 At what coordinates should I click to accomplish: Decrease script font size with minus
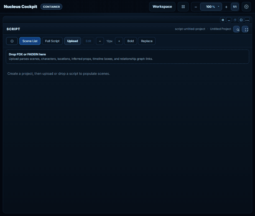pos(100,41)
